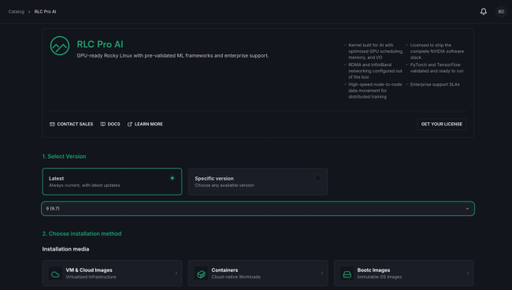Open the Bootc Images installation option
Image resolution: width=512 pixels, height=290 pixels.
coord(404,273)
